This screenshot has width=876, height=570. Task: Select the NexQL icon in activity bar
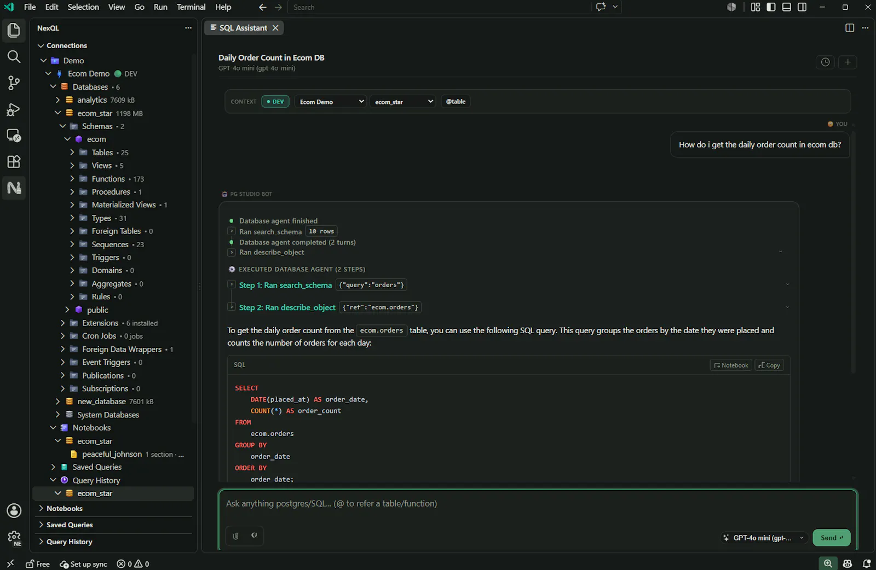[14, 188]
